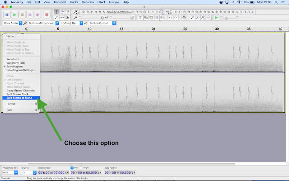Select the Length radio button
Image resolution: width=289 pixels, height=181 pixels.
click(x=80, y=168)
